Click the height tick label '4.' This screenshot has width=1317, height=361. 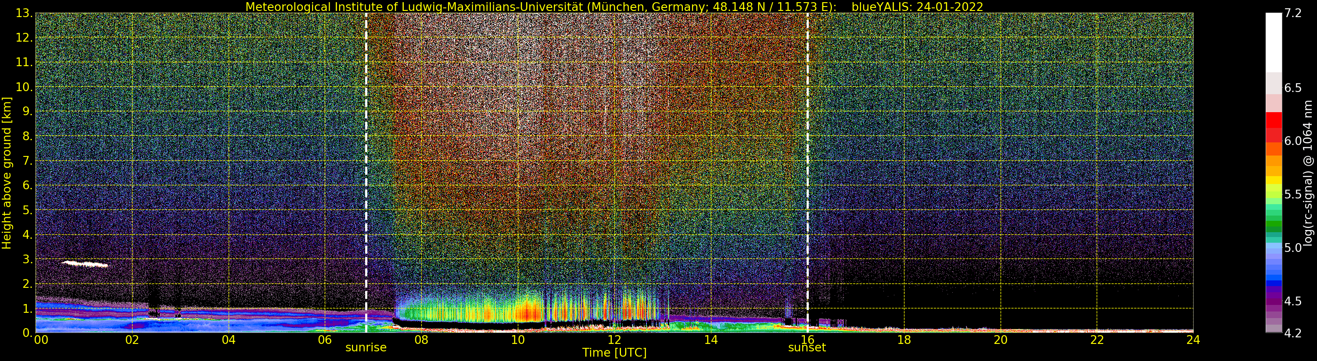pyautogui.click(x=28, y=234)
